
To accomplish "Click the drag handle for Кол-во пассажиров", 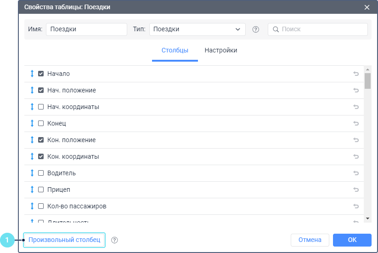I will tap(32, 206).
